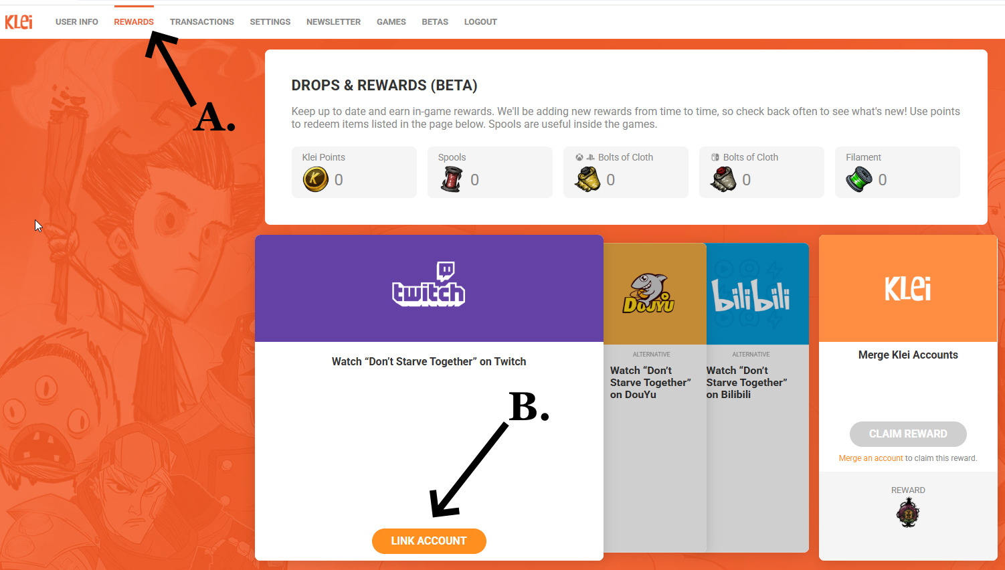Click the yellow Bolts of Cloth icon
The height and width of the screenshot is (570, 1005).
pos(587,179)
